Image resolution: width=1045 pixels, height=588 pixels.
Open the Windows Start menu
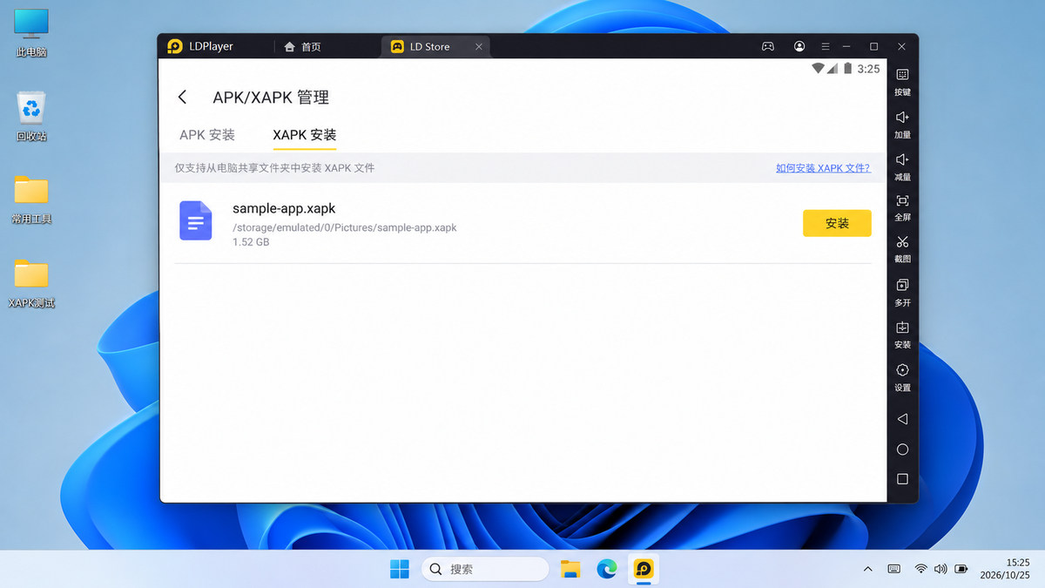pyautogui.click(x=400, y=569)
